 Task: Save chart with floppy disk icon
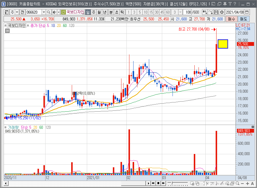(216, 12)
